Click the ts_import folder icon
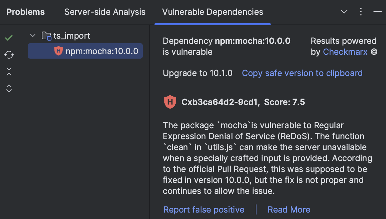This screenshot has width=386, height=219. pyautogui.click(x=46, y=35)
